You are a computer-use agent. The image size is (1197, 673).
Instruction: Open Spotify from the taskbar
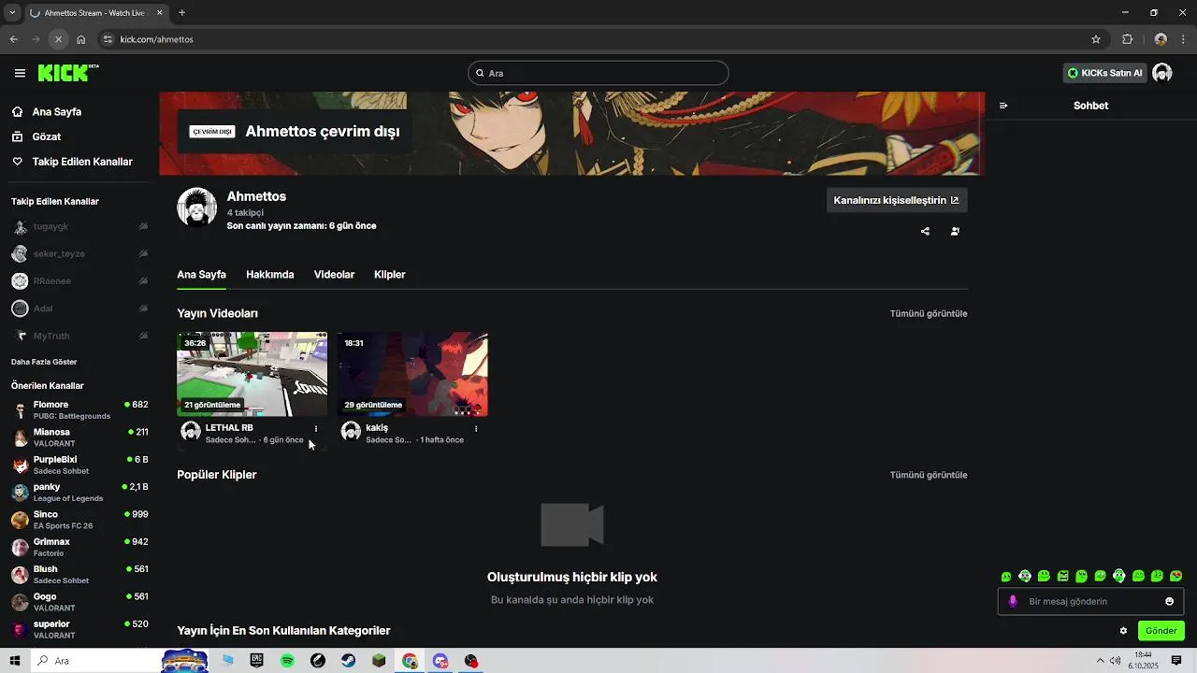(287, 661)
